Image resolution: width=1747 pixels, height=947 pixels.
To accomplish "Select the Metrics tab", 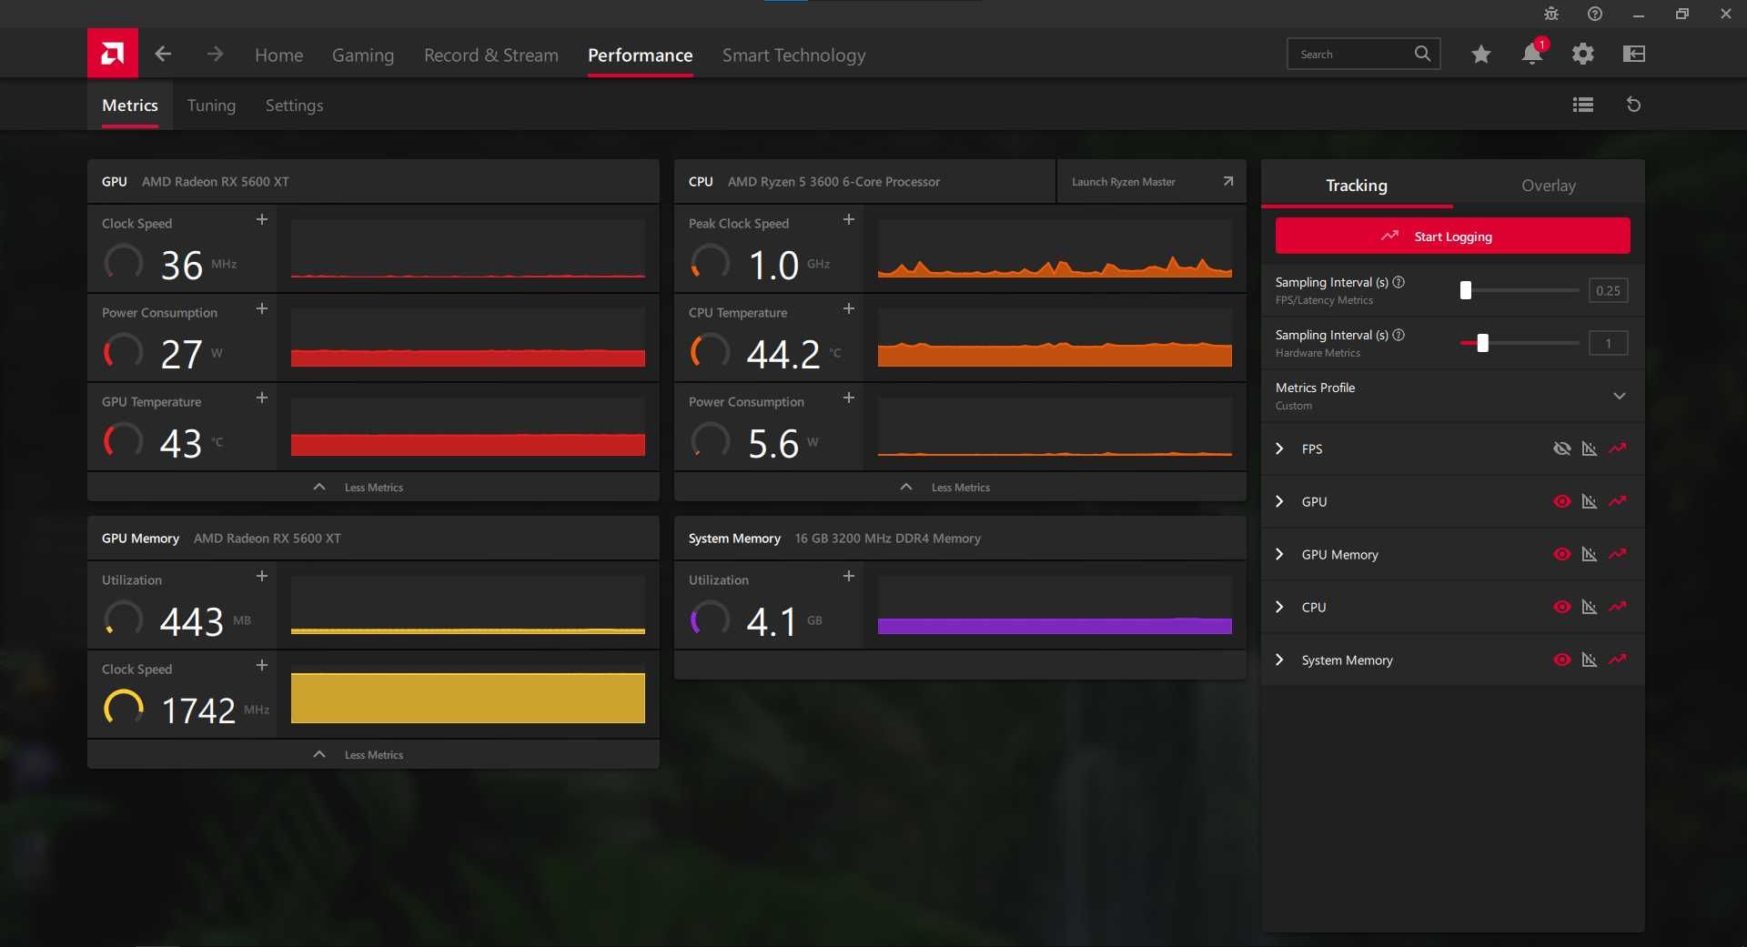I will point(130,106).
